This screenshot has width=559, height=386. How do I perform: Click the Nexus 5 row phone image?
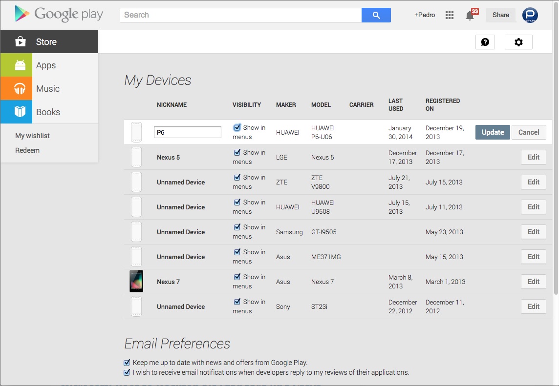pos(136,157)
